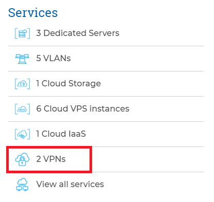
Task: Select the View all services link
Action: [x=70, y=184]
